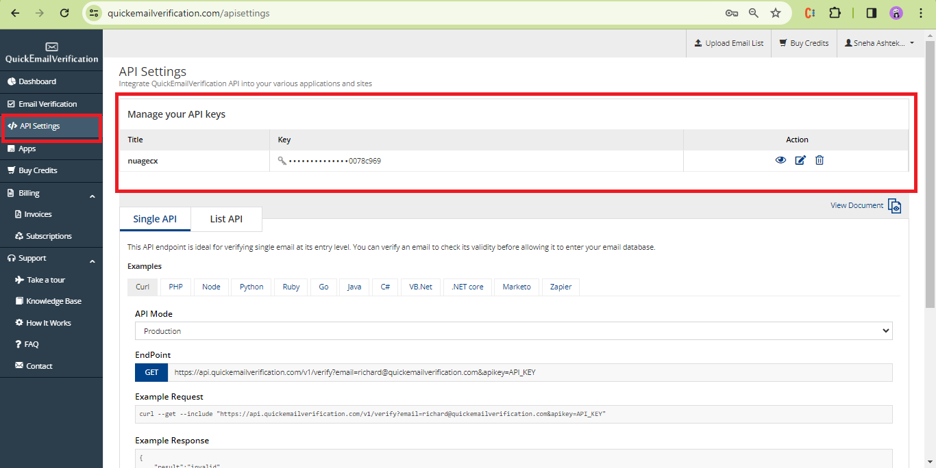Open Sneha Ashtek user menu
The height and width of the screenshot is (468, 936).
tap(880, 43)
